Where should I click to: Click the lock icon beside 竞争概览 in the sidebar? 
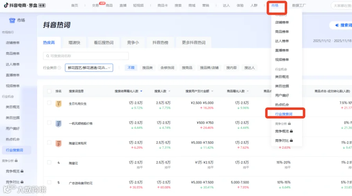(x=22, y=171)
